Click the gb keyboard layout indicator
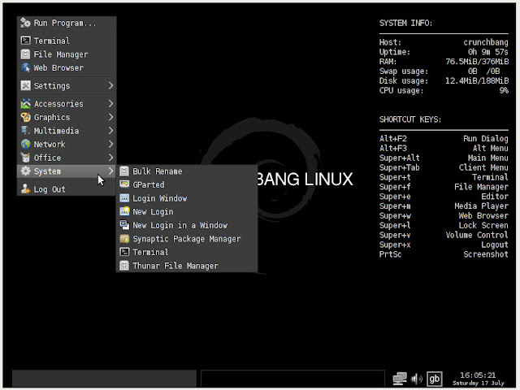Screen dimensions: 520x390 [x=435, y=379]
